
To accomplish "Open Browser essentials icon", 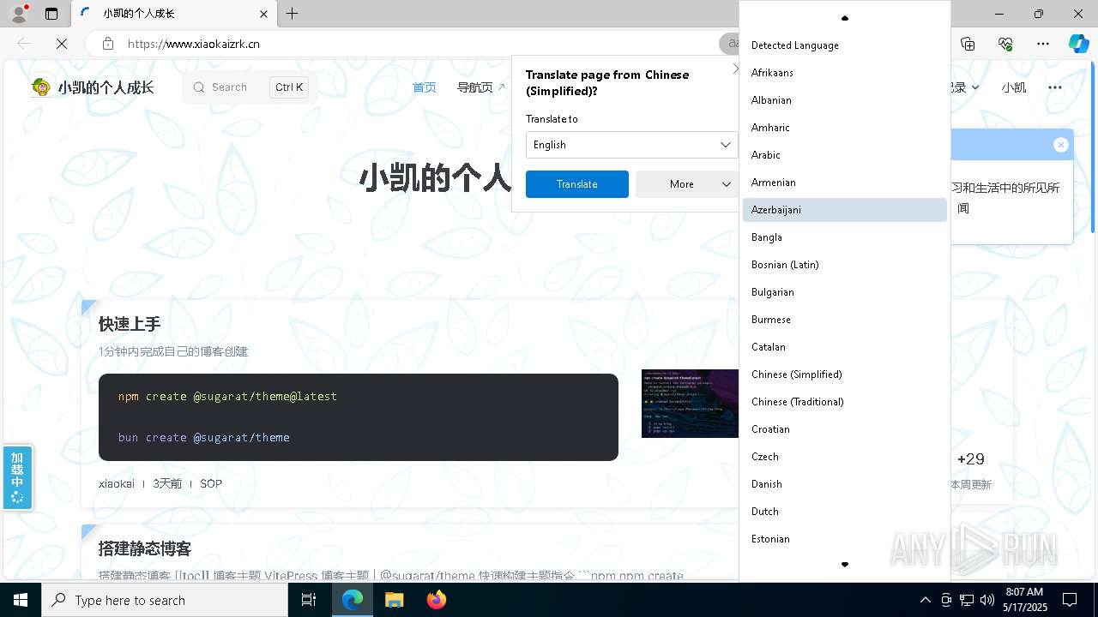I will [1005, 44].
